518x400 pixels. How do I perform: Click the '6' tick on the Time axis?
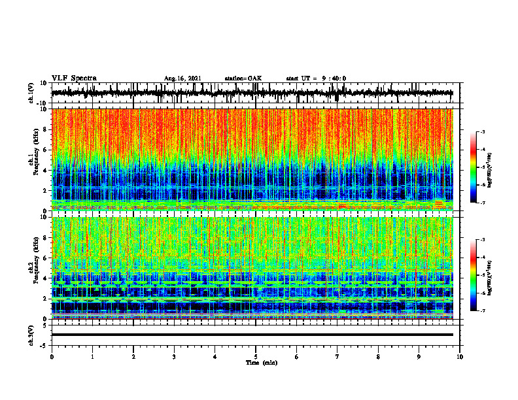coord(297,357)
